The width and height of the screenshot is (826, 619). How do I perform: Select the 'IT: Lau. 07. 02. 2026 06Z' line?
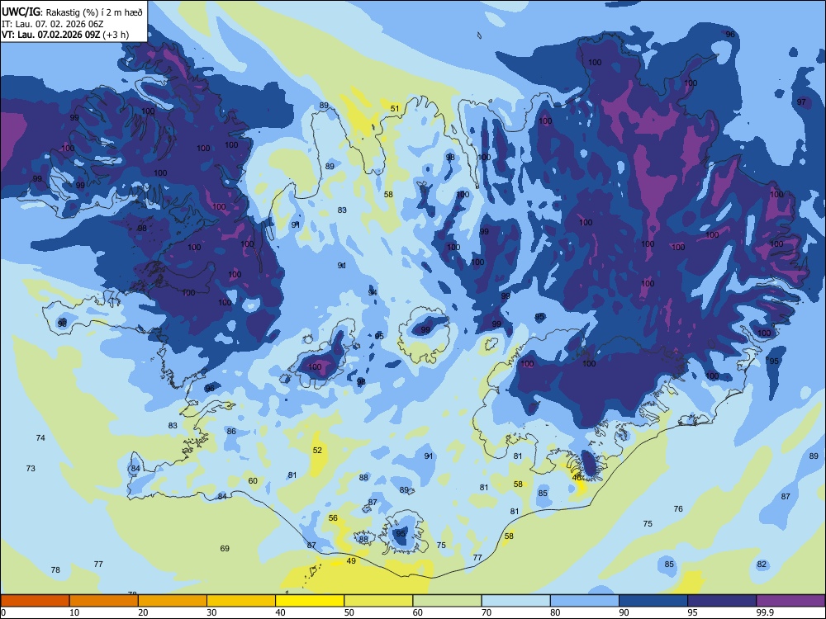[53, 24]
